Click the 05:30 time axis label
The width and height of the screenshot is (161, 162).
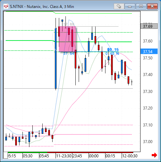[x=28, y=156]
